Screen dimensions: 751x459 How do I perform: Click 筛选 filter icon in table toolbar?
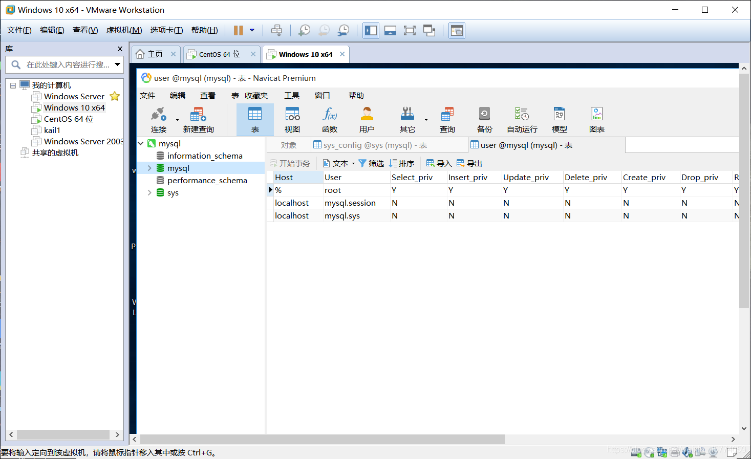tap(362, 163)
